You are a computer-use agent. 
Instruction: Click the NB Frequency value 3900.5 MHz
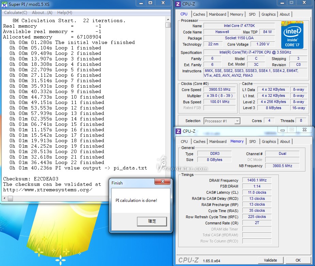click(x=282, y=166)
